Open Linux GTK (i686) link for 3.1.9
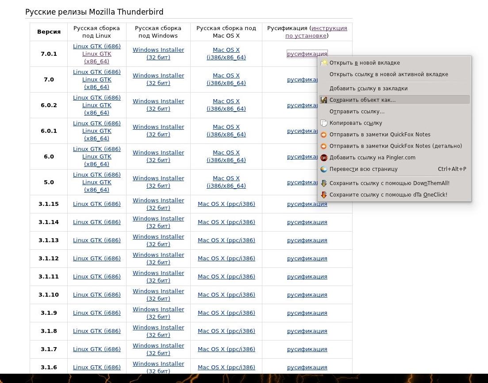Viewport: 488px width, 383px height. 97,313
